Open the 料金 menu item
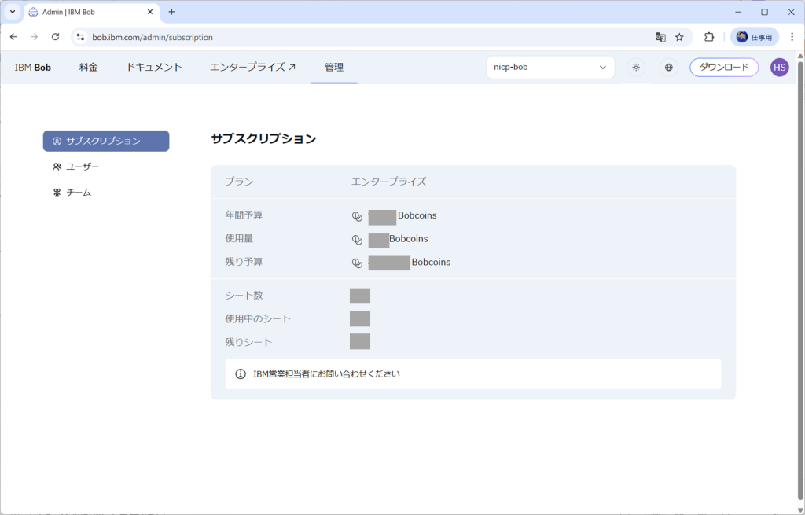 pyautogui.click(x=88, y=68)
